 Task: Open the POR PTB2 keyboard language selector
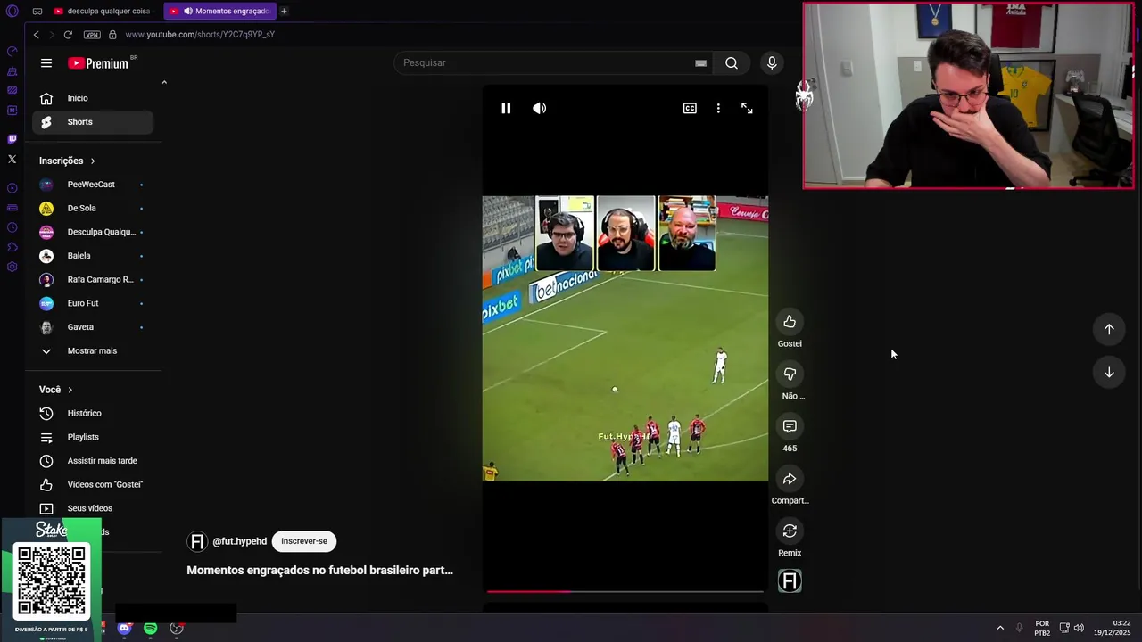coord(1042,628)
